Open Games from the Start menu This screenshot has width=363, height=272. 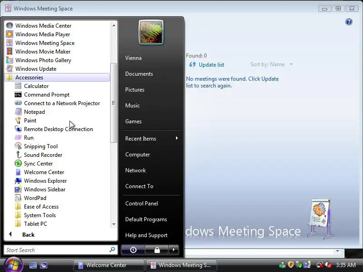click(x=133, y=121)
